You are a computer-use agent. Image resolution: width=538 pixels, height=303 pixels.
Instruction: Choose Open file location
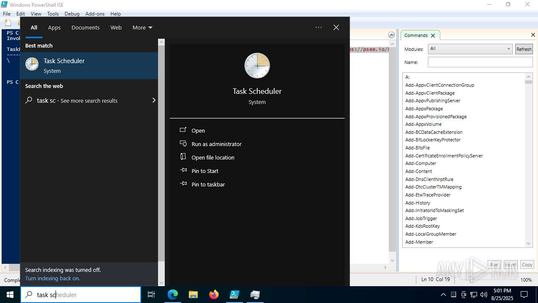(x=213, y=157)
